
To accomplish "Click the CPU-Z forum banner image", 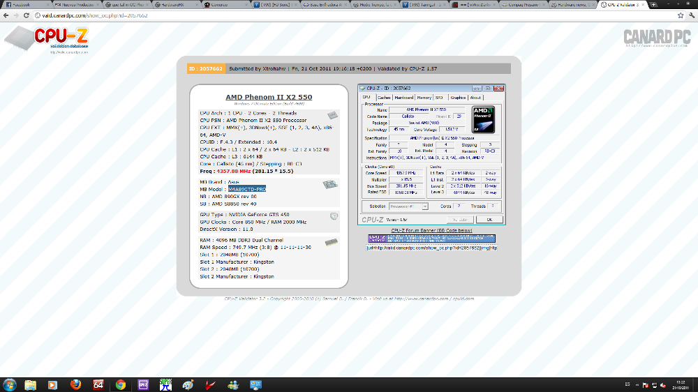I will [x=431, y=239].
